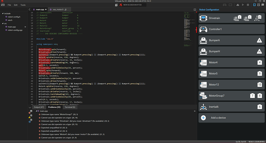
Task: Collapse the include folder in file tree
Action: tap(3, 13)
